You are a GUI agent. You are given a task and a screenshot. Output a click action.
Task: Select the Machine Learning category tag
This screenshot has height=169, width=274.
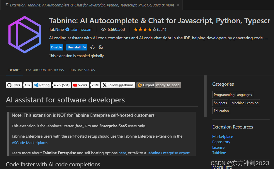pyautogui.click(x=245, y=103)
